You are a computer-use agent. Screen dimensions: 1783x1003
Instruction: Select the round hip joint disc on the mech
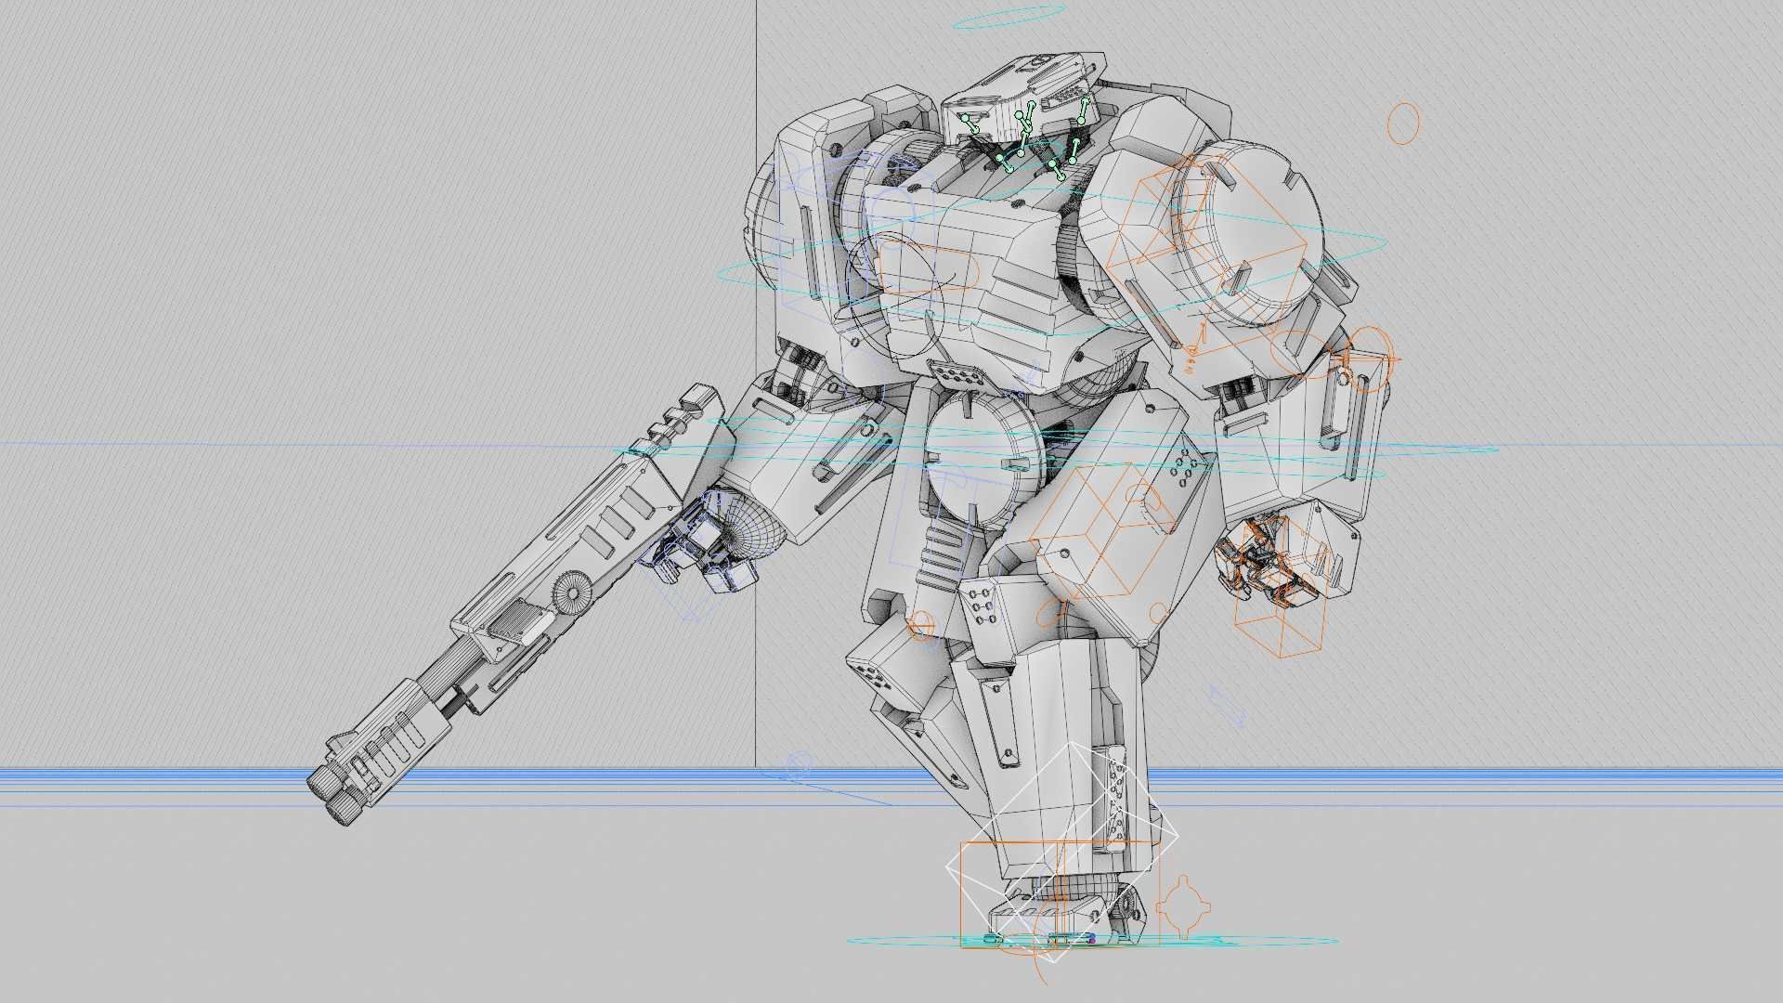click(x=983, y=459)
